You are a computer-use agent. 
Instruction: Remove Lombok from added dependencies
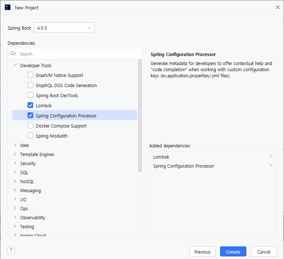271,156
